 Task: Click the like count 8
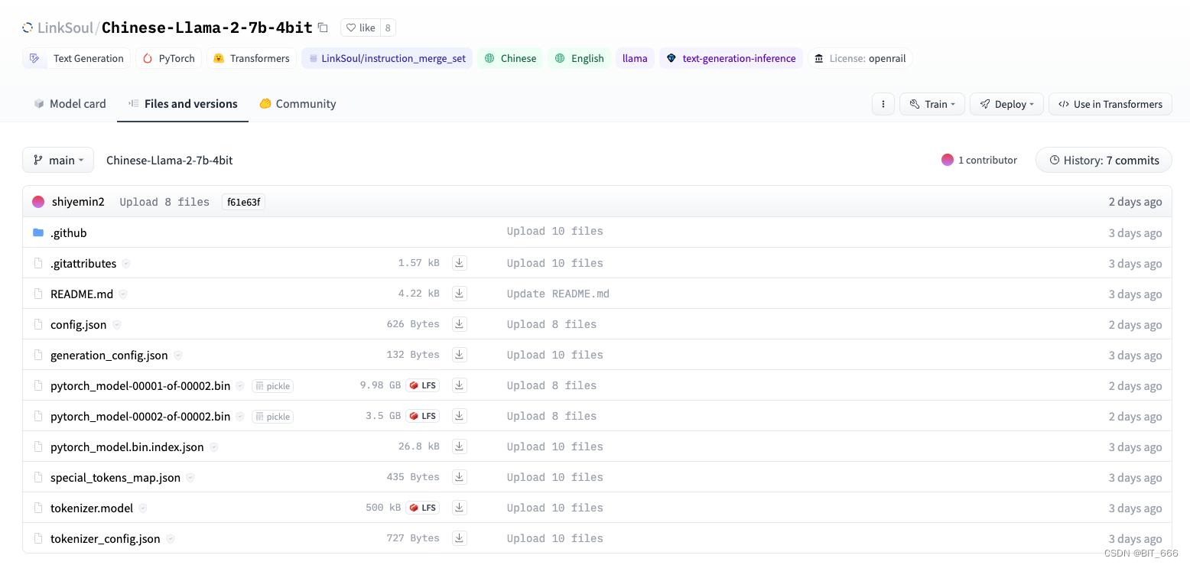point(388,28)
